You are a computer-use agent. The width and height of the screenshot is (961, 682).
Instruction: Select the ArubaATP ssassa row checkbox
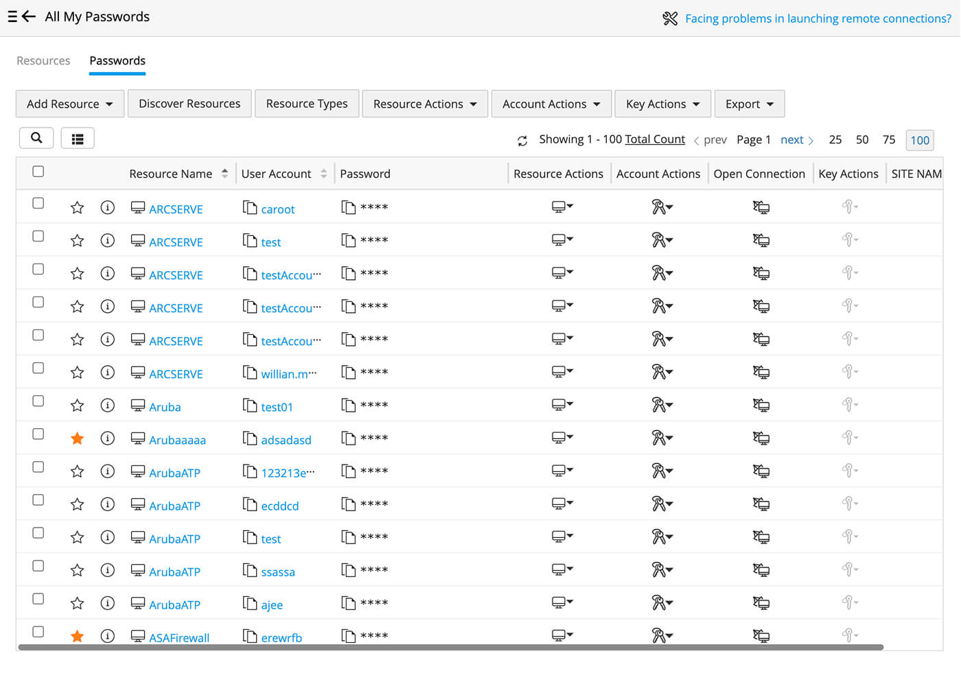coord(38,565)
